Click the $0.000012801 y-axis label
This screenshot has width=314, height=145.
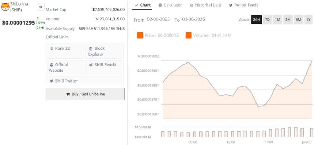click(x=148, y=86)
